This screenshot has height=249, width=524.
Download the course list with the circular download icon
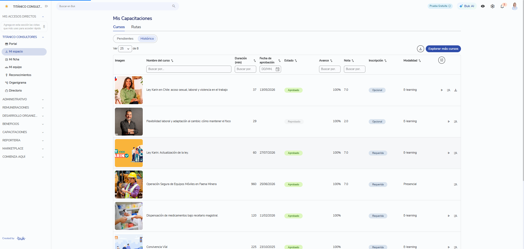[421, 49]
